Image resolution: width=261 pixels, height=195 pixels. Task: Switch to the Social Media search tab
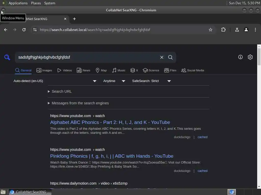click(193, 70)
